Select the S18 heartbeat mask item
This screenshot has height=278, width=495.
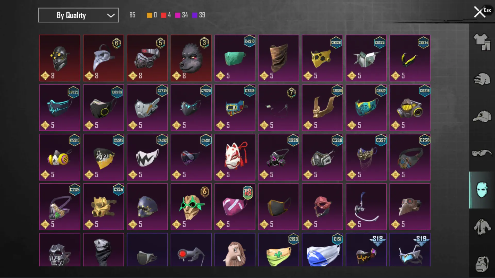(x=366, y=250)
